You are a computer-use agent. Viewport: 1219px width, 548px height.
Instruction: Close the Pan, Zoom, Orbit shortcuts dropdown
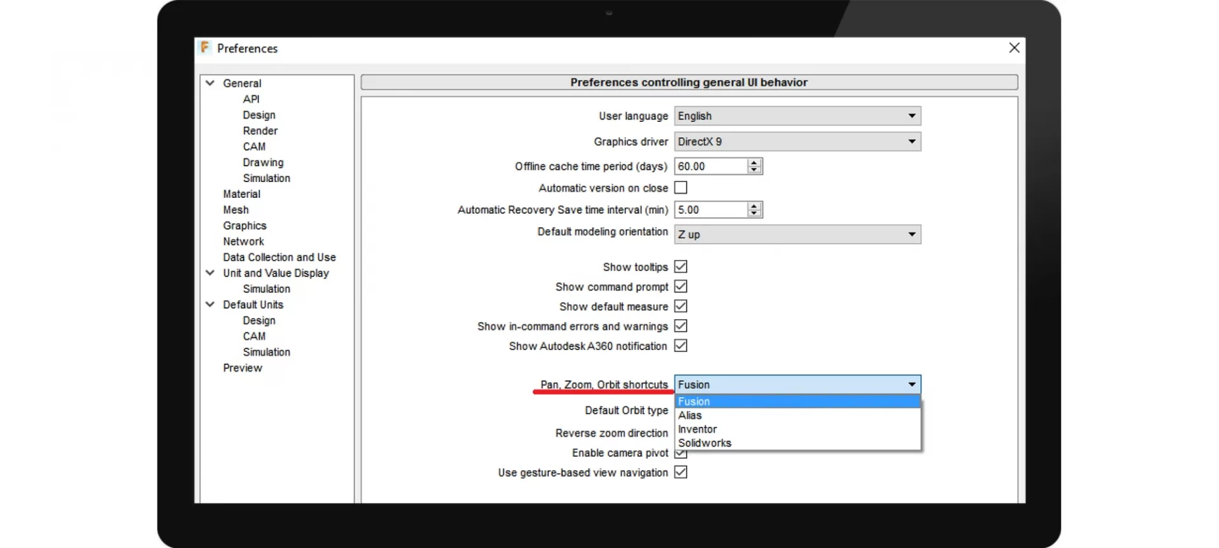click(x=797, y=384)
